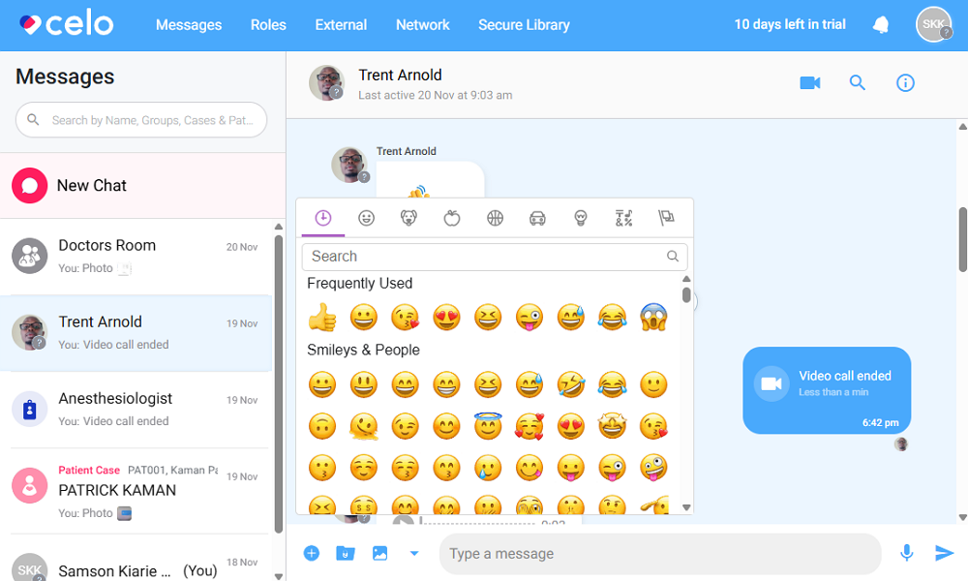
Task: Open the Network menu item
Action: [x=422, y=25]
